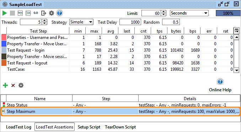Click the err column header
This screenshot has width=241, height=132.
coord(209,31)
